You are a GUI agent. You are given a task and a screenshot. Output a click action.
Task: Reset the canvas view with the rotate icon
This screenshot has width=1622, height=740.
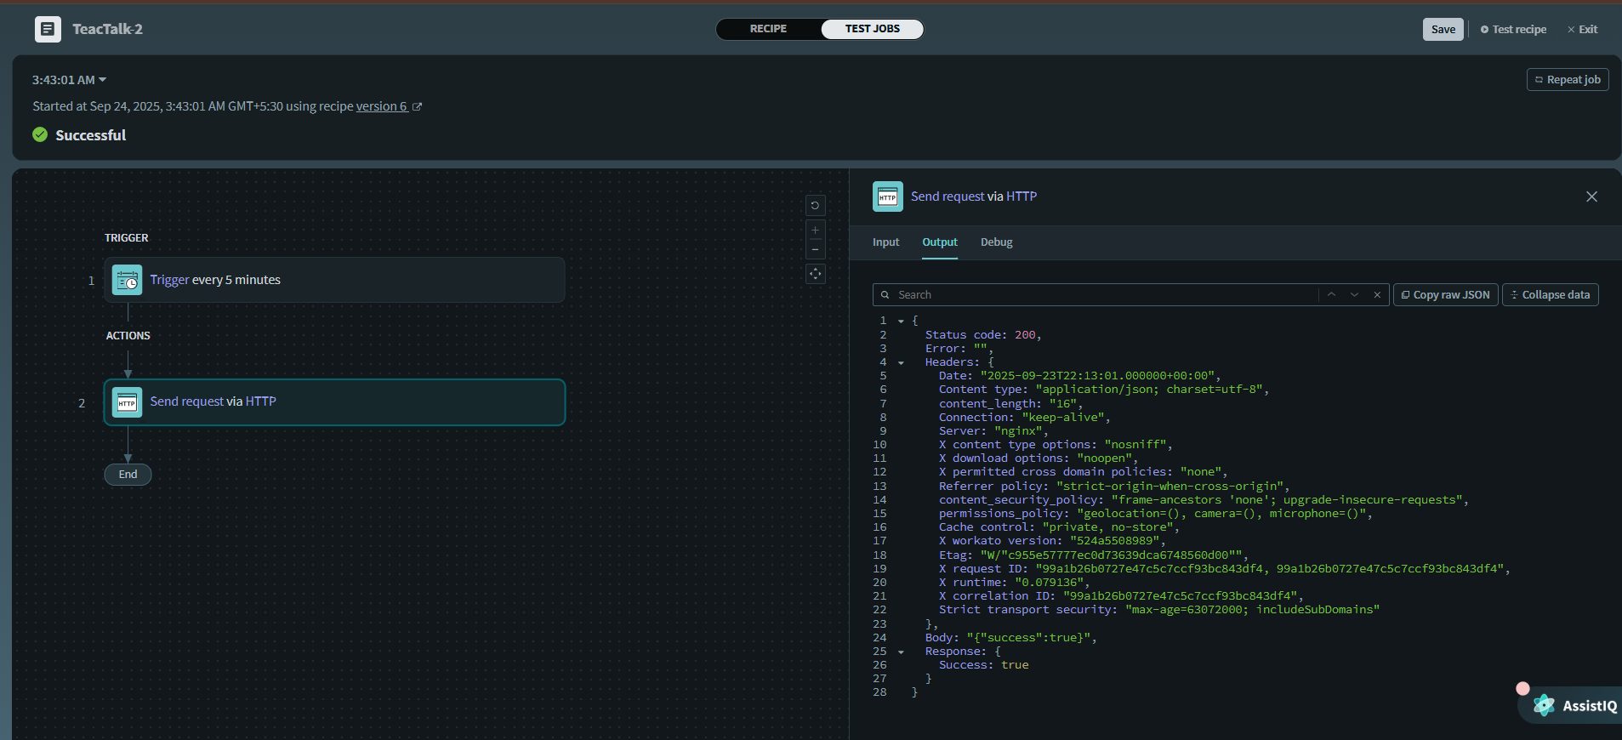tap(815, 205)
